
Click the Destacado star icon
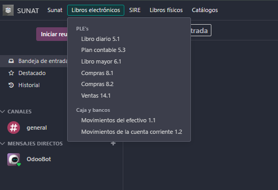(11, 73)
